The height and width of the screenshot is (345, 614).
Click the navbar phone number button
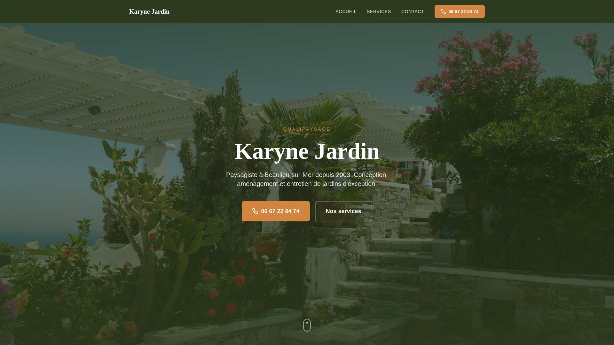pos(460,11)
